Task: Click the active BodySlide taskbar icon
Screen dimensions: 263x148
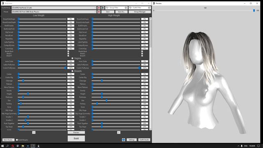Action: tap(33, 146)
